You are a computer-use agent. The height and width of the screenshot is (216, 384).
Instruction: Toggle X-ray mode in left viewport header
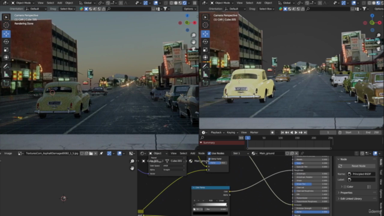pyautogui.click(x=166, y=3)
